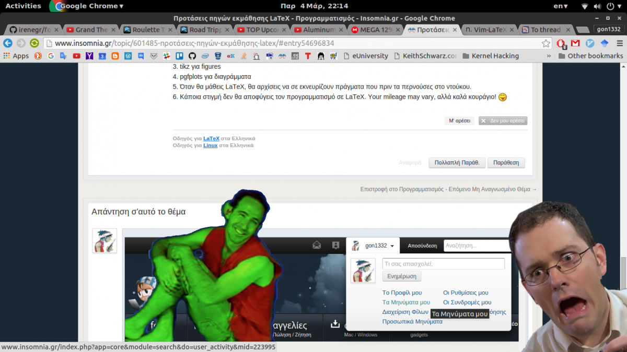
Task: Switch to the Vim-LaTeX tab
Action: pos(489,30)
